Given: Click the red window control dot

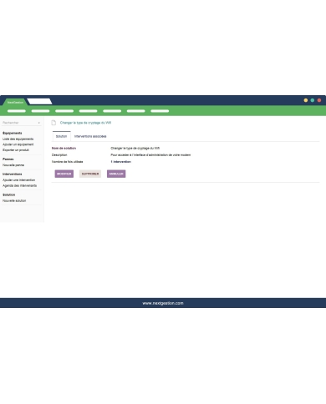Looking at the screenshot, I should click(x=319, y=100).
